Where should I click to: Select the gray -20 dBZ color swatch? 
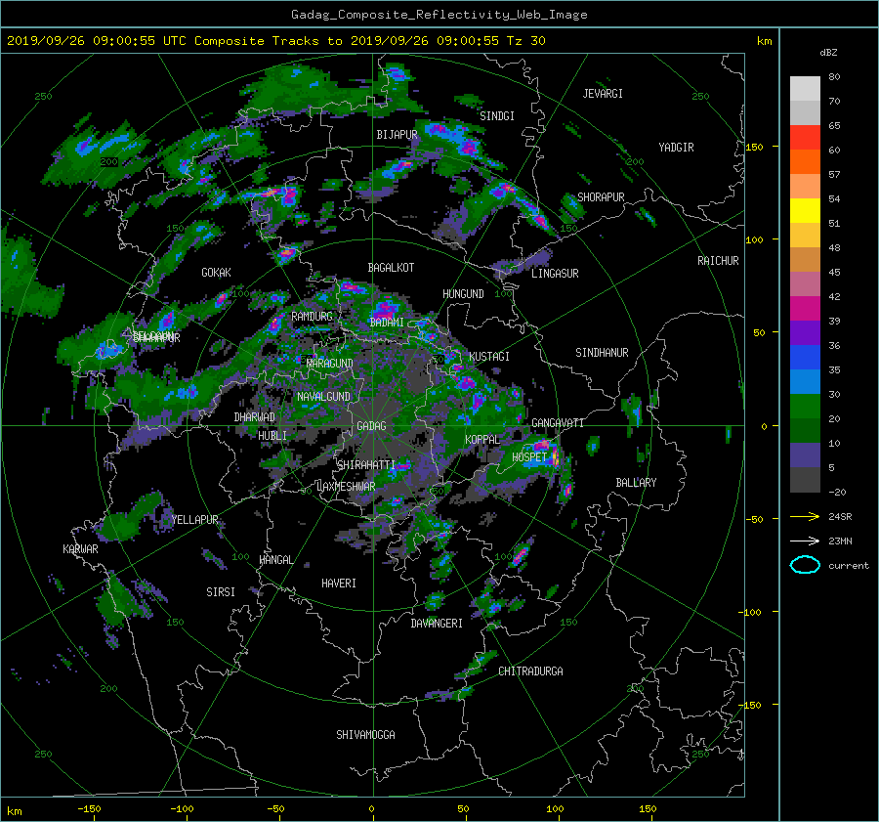pos(805,480)
